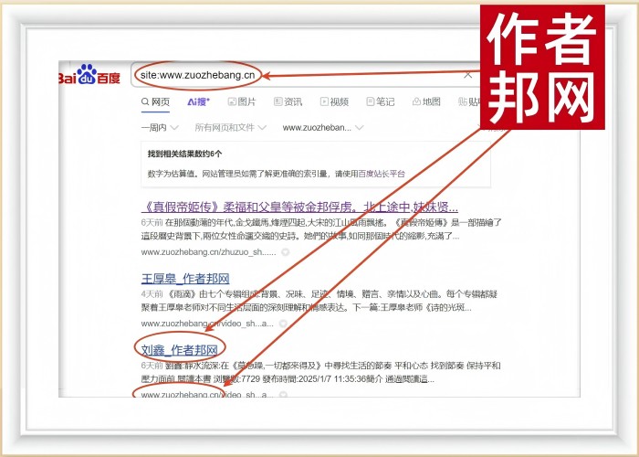
Task: Open the 刘鑫_作者邦网 result link
Action: point(179,349)
